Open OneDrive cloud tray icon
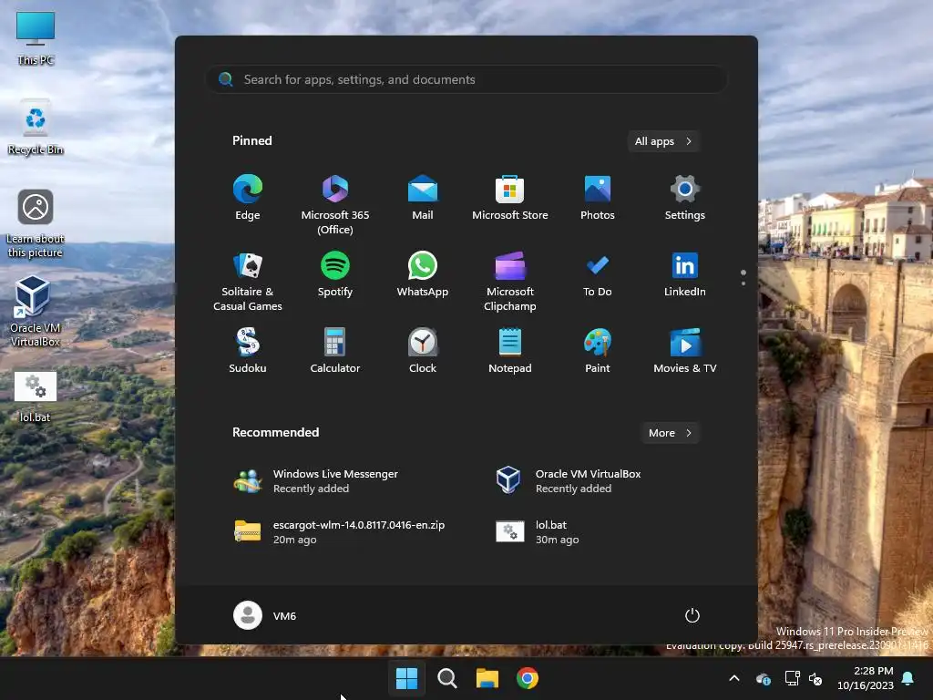 click(x=764, y=678)
